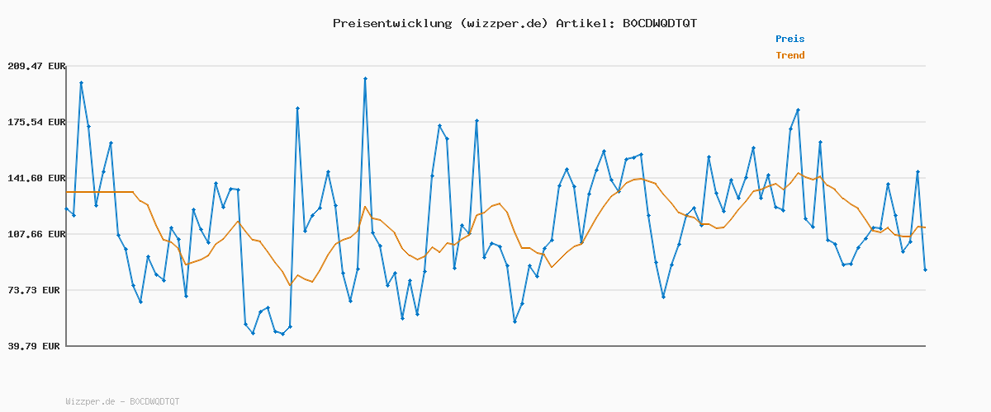991x412 pixels.
Task: Select the 73.73 EUR axis label
Action: pos(36,290)
